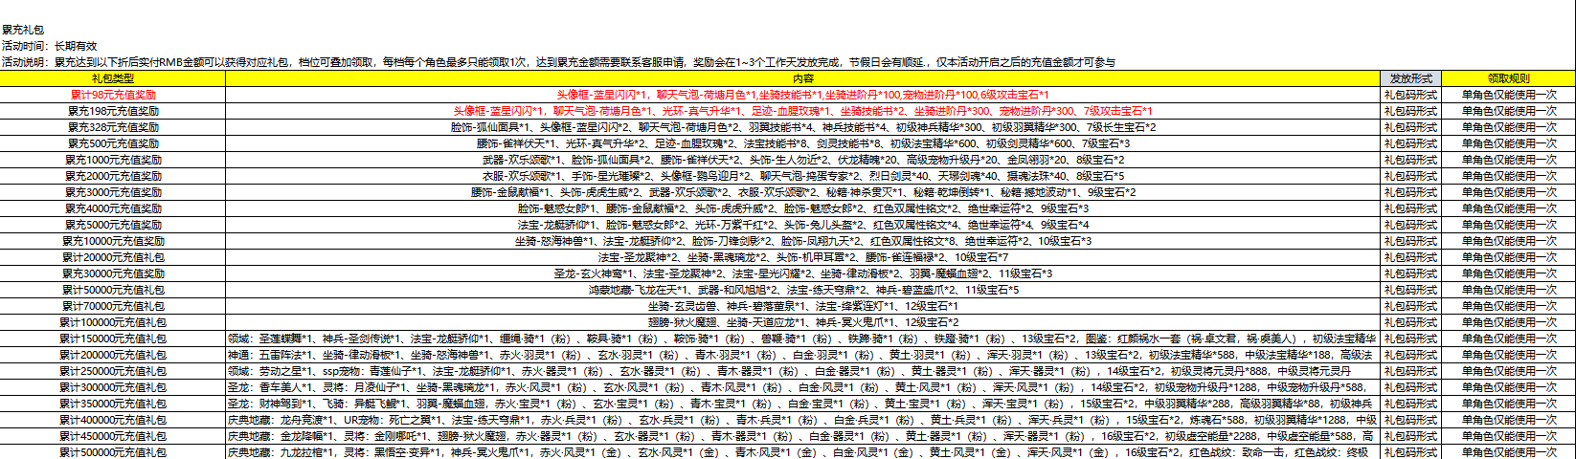Select the content cell starting with 庆典地藏:九龙拉棺
Screen dimensions: 1576x459
(x=802, y=452)
